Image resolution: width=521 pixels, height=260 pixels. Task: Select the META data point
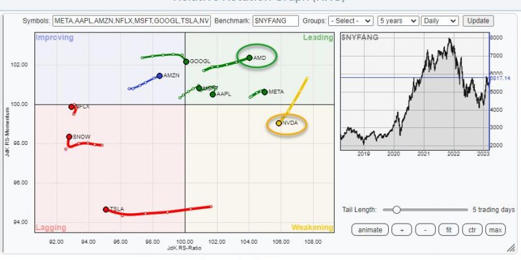264,92
